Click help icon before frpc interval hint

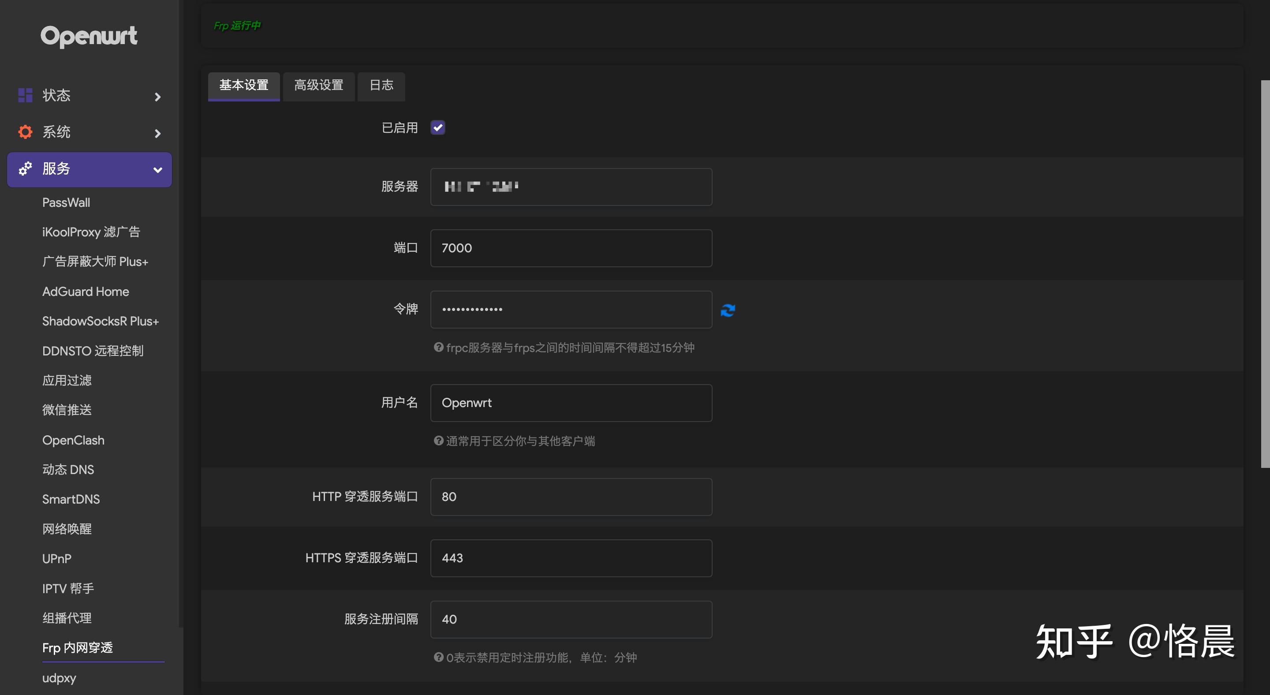pyautogui.click(x=438, y=347)
